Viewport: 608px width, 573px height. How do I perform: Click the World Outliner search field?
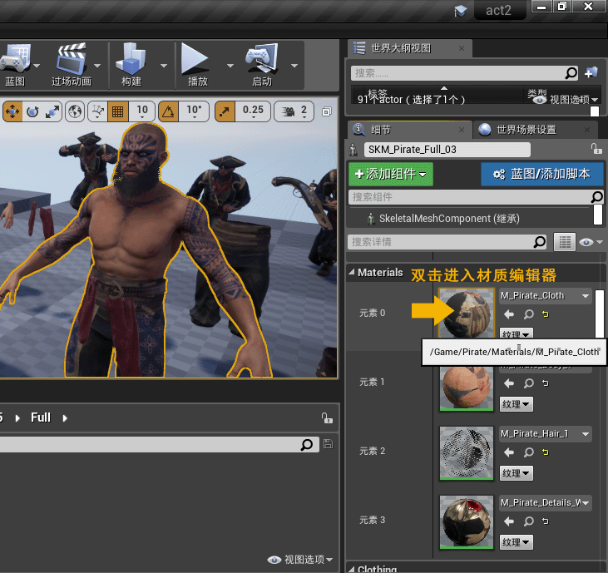[x=464, y=73]
